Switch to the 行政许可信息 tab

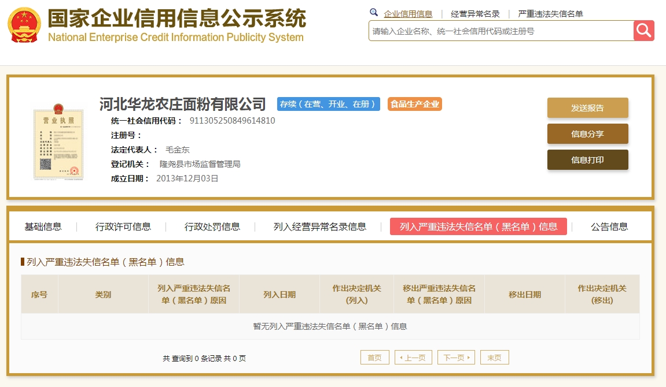pyautogui.click(x=123, y=227)
